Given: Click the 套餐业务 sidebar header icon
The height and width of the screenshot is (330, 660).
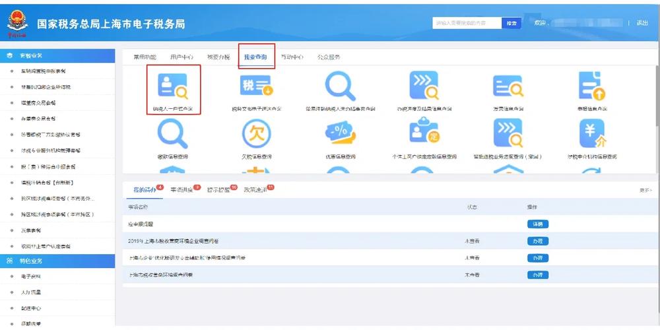Looking at the screenshot, I should (10, 55).
